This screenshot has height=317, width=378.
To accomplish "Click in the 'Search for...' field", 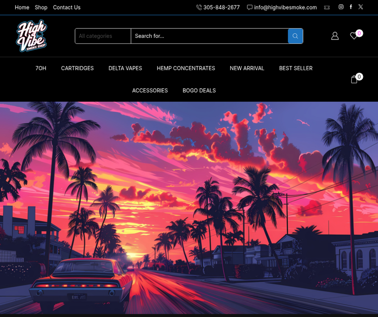I will coord(209,36).
